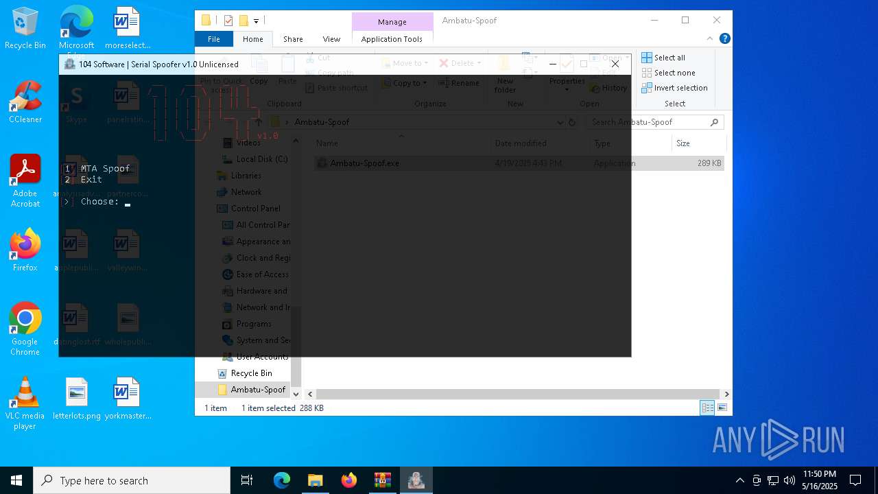Switch to large icons view in Explorer
The image size is (878, 494).
[722, 408]
